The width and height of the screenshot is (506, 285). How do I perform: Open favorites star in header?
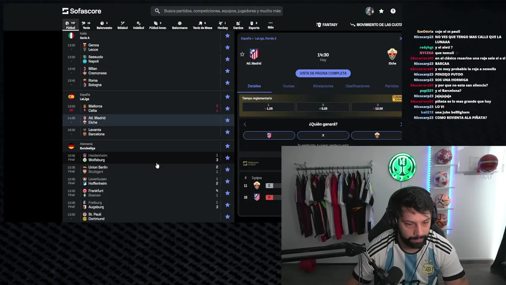381,11
